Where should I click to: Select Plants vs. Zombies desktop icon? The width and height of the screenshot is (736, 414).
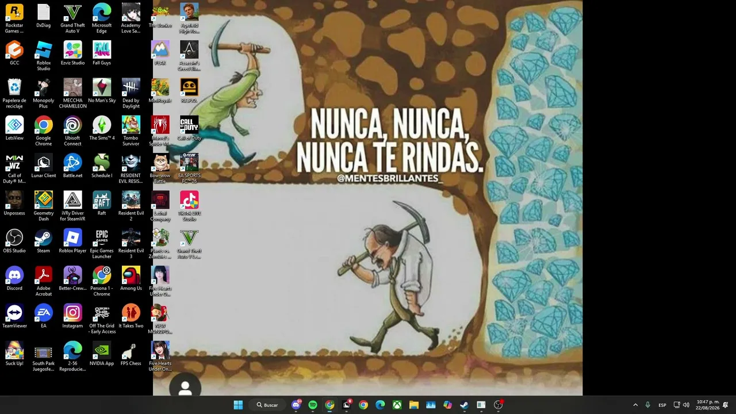tap(160, 244)
